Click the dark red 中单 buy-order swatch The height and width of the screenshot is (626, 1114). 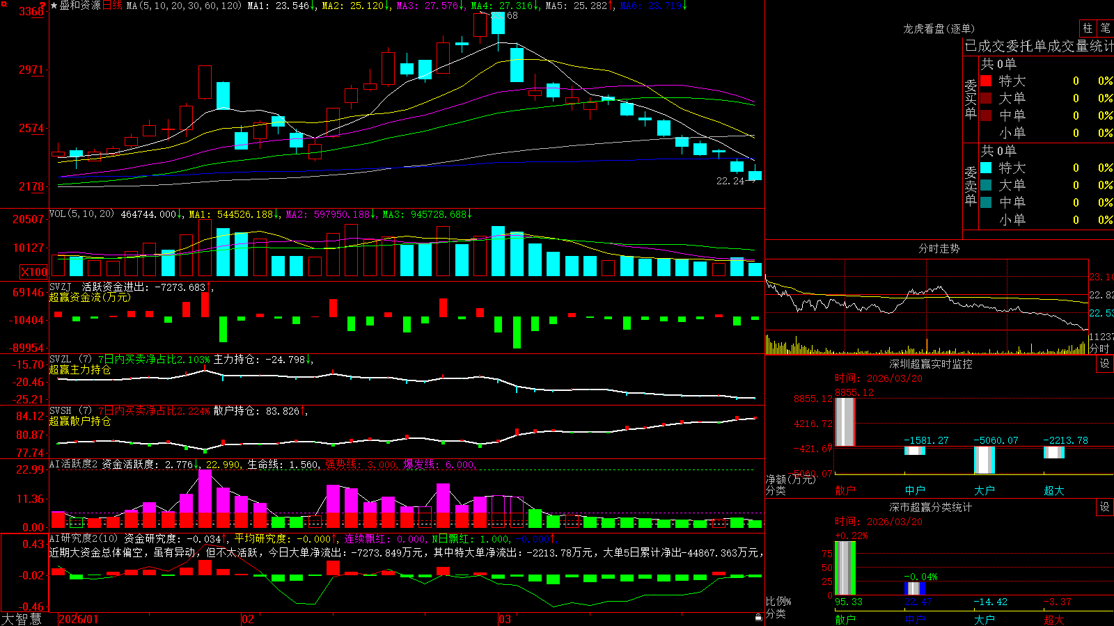click(x=986, y=115)
